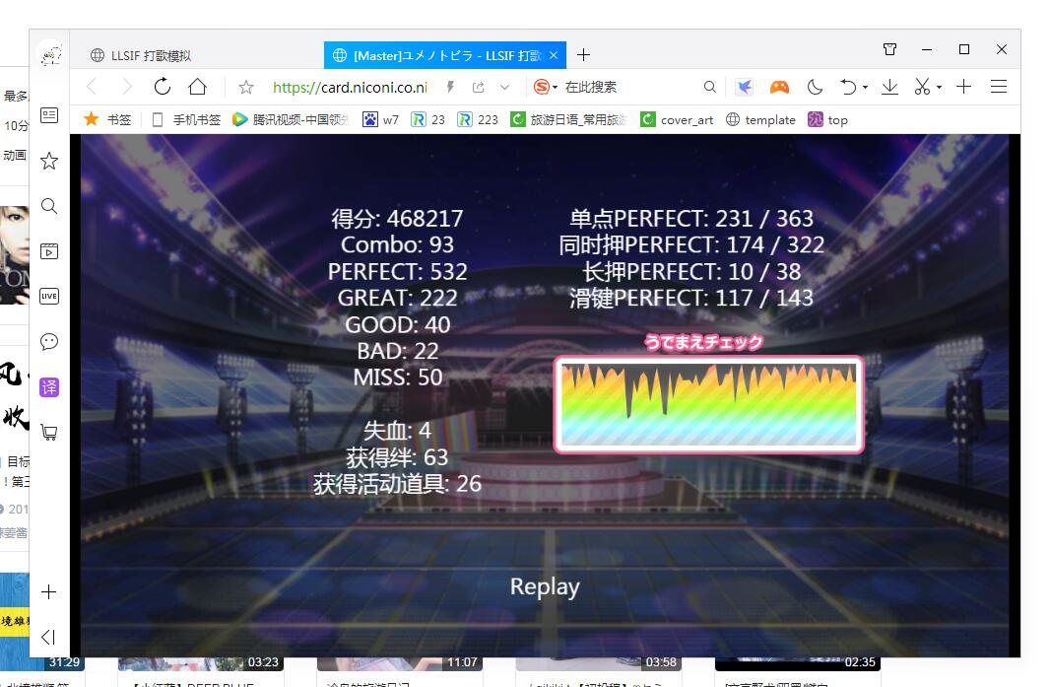The width and height of the screenshot is (1050, 687).
Task: Open the downloads icon
Action: click(x=890, y=87)
